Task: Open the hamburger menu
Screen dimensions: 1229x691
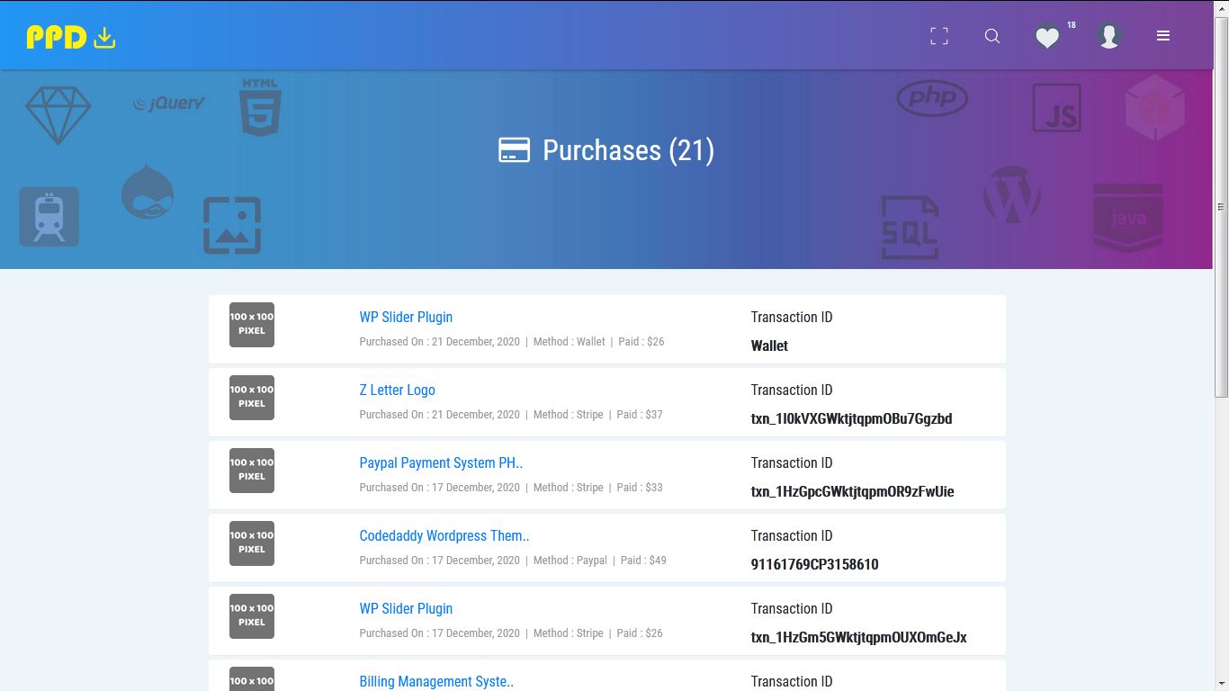Action: tap(1163, 36)
